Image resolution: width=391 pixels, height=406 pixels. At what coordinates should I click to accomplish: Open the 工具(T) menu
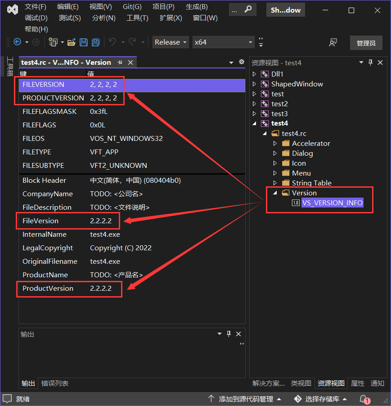(x=137, y=18)
